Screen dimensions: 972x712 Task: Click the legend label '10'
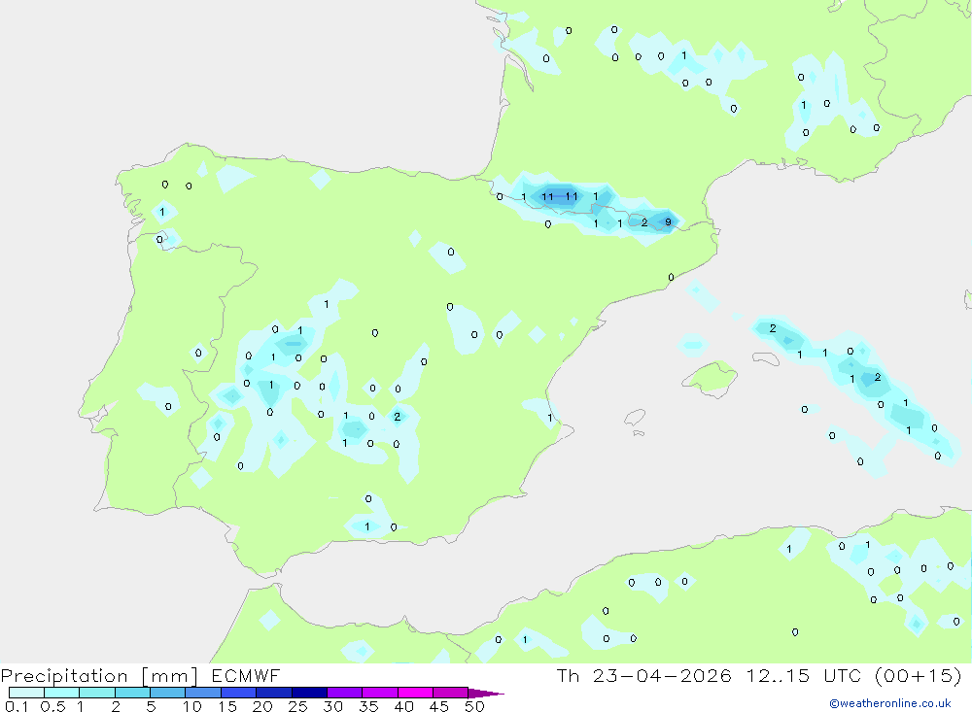(x=191, y=706)
